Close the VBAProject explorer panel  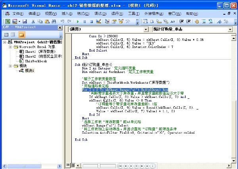(x=60, y=28)
